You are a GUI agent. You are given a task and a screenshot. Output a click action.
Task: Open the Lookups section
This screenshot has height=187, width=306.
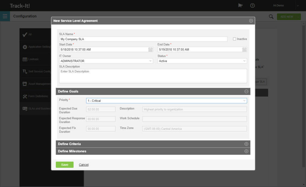(x=33, y=59)
